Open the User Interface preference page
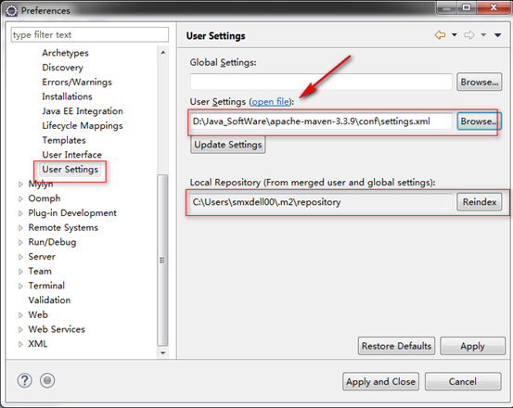 point(72,155)
